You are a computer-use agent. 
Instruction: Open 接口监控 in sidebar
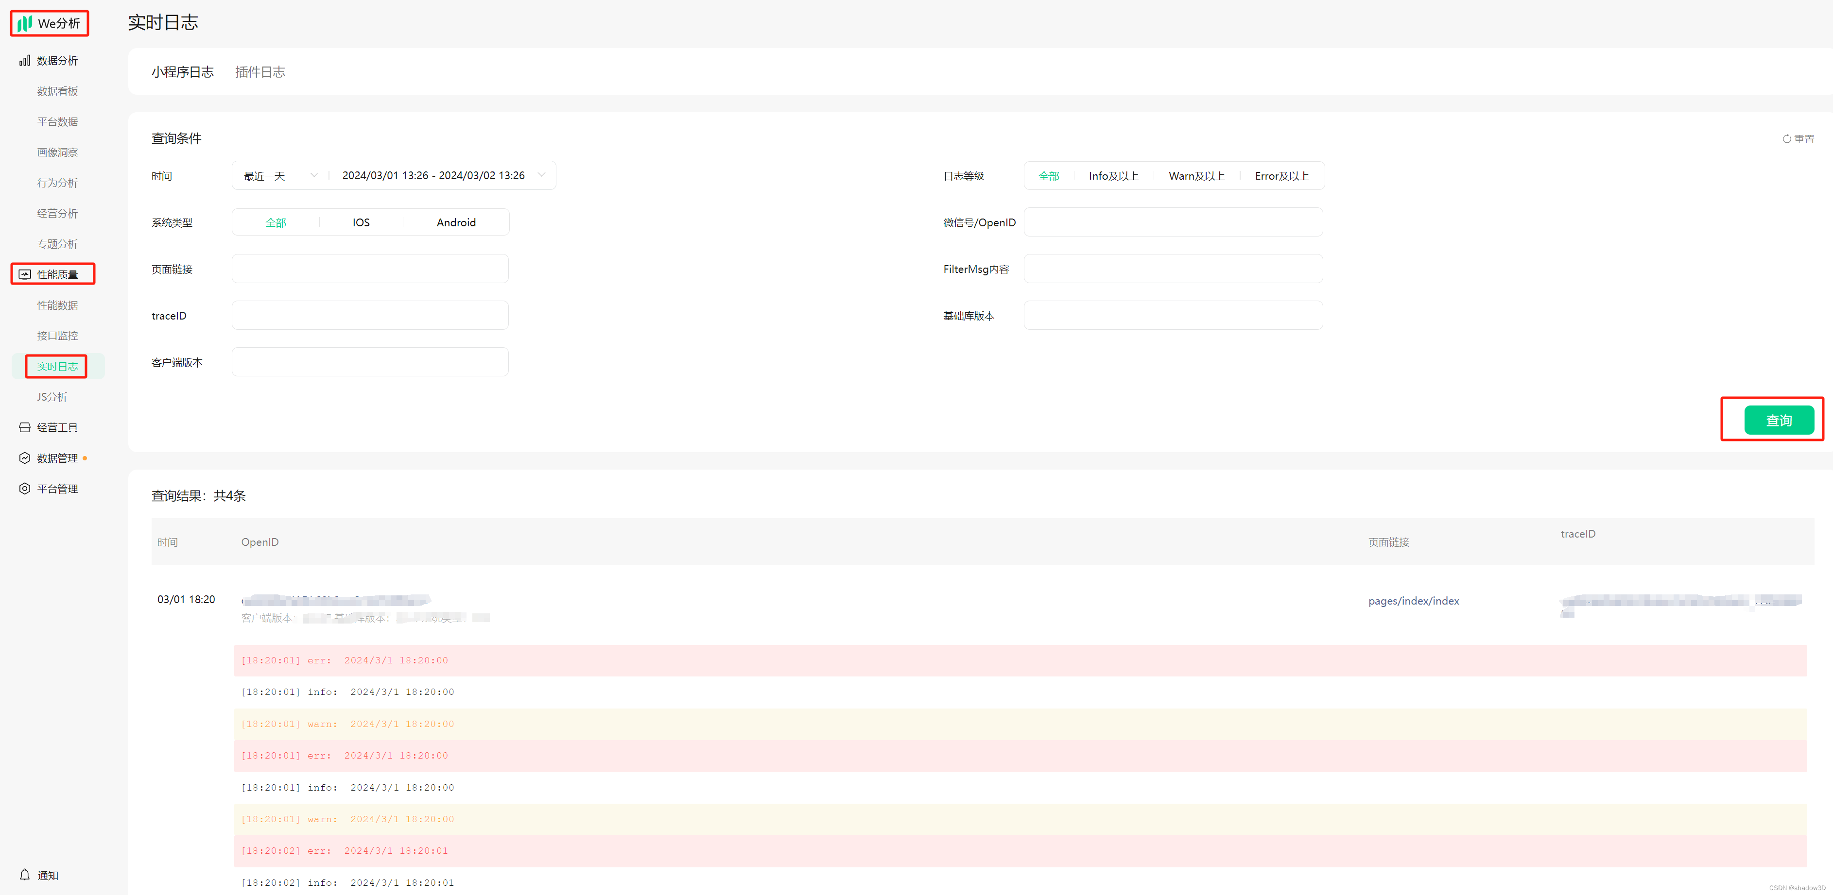58,336
